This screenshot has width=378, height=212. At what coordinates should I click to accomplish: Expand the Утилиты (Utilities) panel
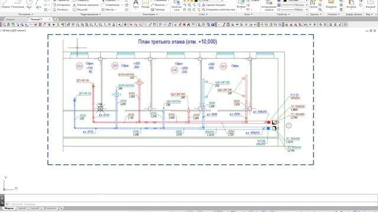333,14
